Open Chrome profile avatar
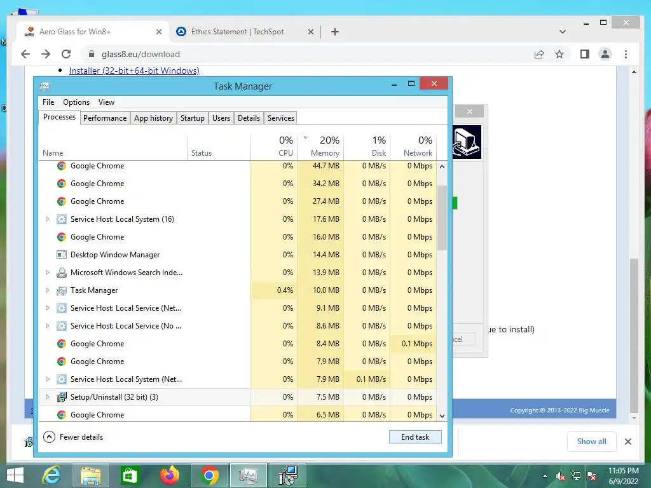 [x=605, y=54]
